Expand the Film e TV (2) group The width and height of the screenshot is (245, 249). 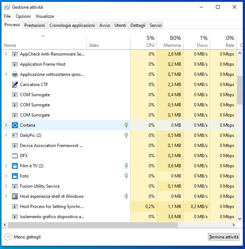6,166
